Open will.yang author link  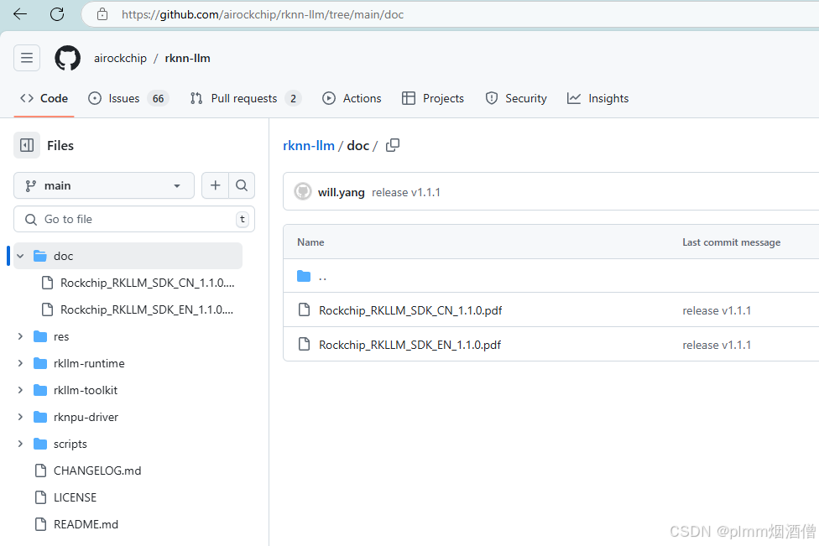click(x=341, y=192)
